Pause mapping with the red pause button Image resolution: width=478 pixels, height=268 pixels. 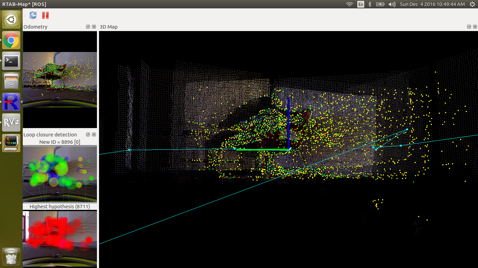pos(45,15)
